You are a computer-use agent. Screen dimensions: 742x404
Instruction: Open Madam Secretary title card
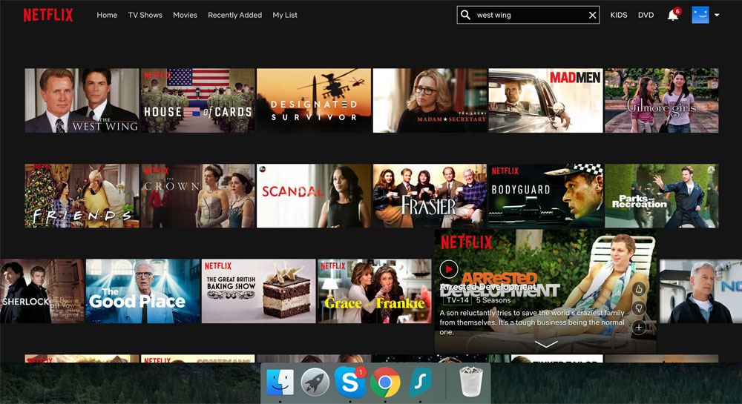click(x=430, y=101)
